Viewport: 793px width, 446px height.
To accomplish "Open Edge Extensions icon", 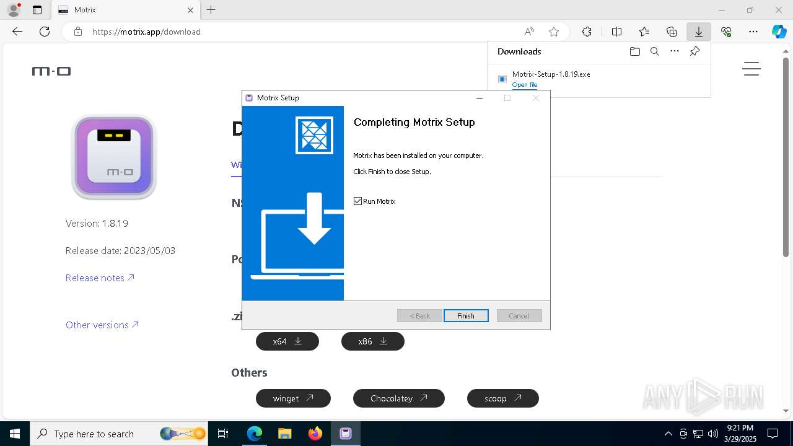I will click(x=587, y=32).
